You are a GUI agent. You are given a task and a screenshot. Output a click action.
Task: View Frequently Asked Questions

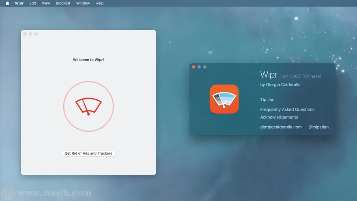coord(287,109)
